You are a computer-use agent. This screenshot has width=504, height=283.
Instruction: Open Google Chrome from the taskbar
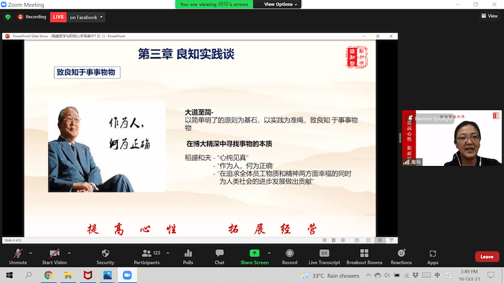pos(49,275)
